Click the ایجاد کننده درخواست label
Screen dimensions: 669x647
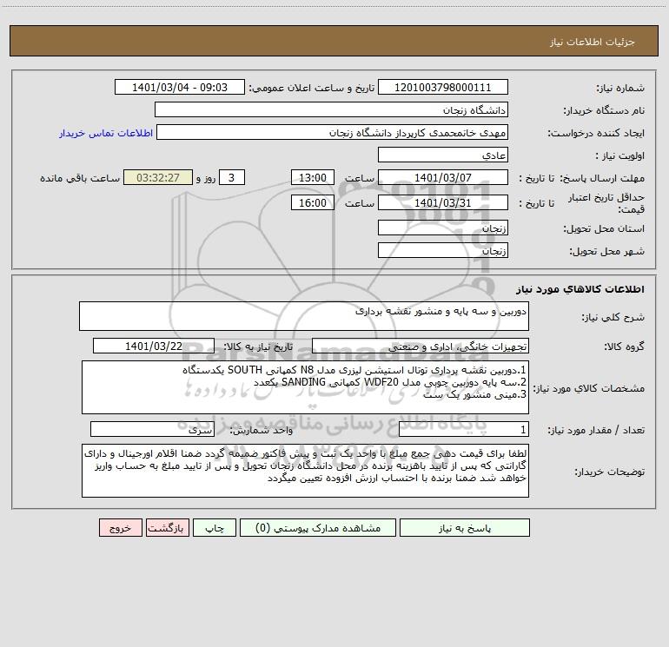tap(596, 133)
